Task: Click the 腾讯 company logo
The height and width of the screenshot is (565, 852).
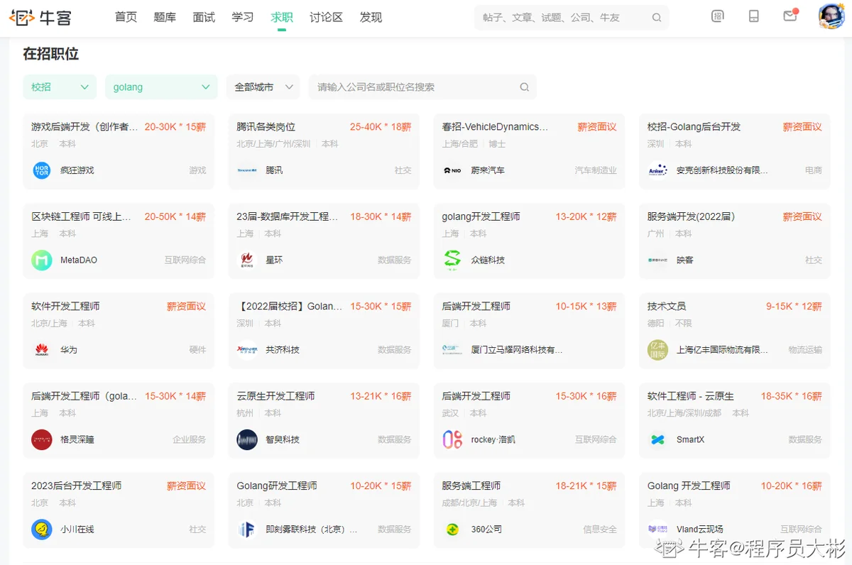Action: tap(247, 170)
